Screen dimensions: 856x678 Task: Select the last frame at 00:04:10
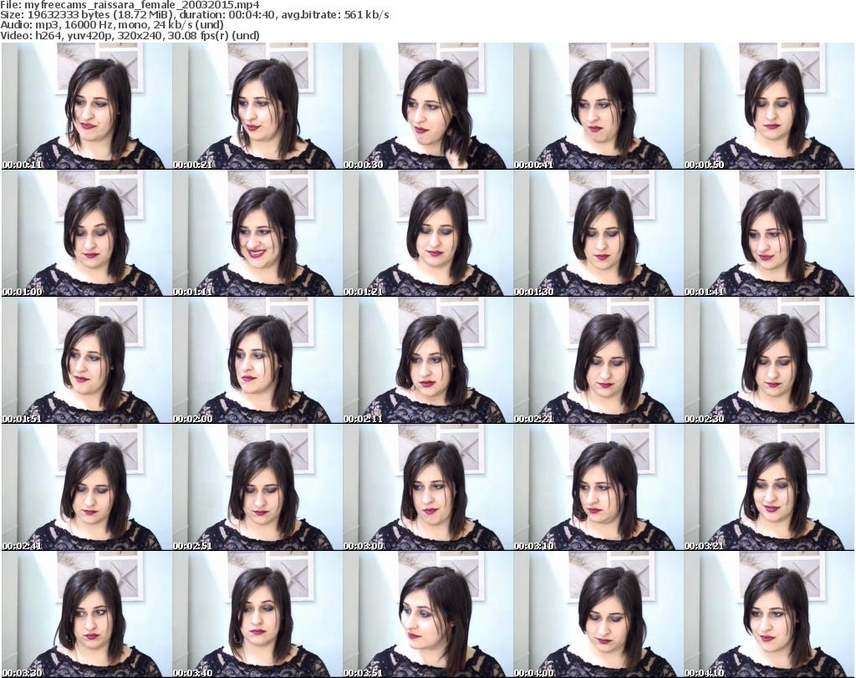pyautogui.click(x=768, y=614)
